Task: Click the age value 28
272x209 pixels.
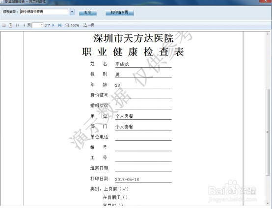Action: (x=117, y=85)
